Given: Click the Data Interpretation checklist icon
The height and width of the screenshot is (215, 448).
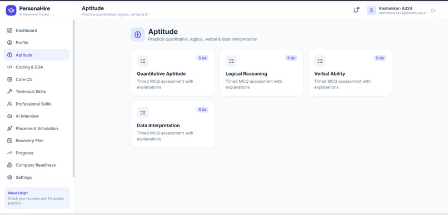Looking at the screenshot, I should coord(143,112).
